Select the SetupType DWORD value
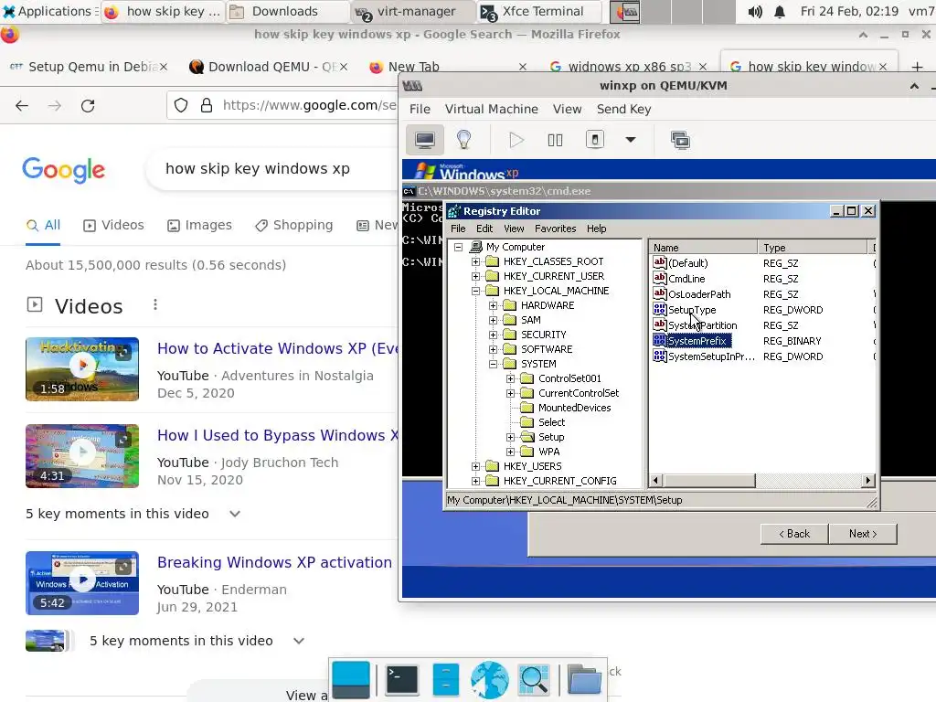This screenshot has width=936, height=702. 692,310
